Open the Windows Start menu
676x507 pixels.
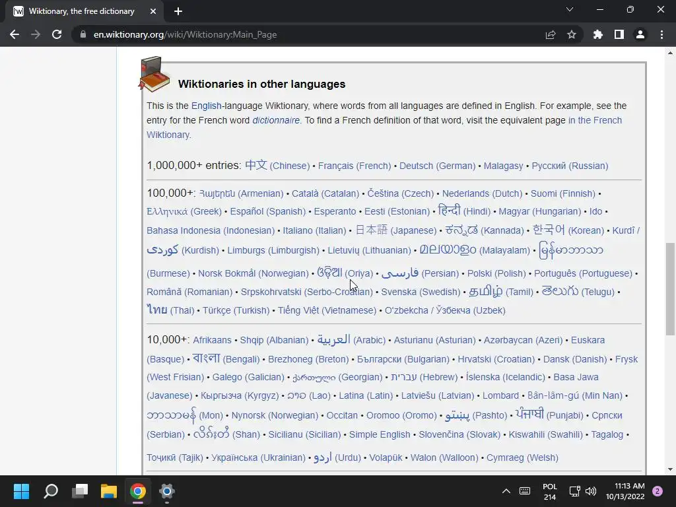(x=21, y=491)
